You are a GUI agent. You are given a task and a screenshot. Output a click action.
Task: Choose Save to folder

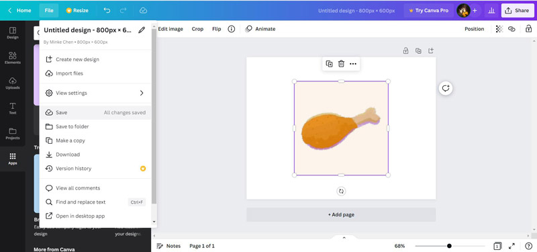[x=95, y=126]
